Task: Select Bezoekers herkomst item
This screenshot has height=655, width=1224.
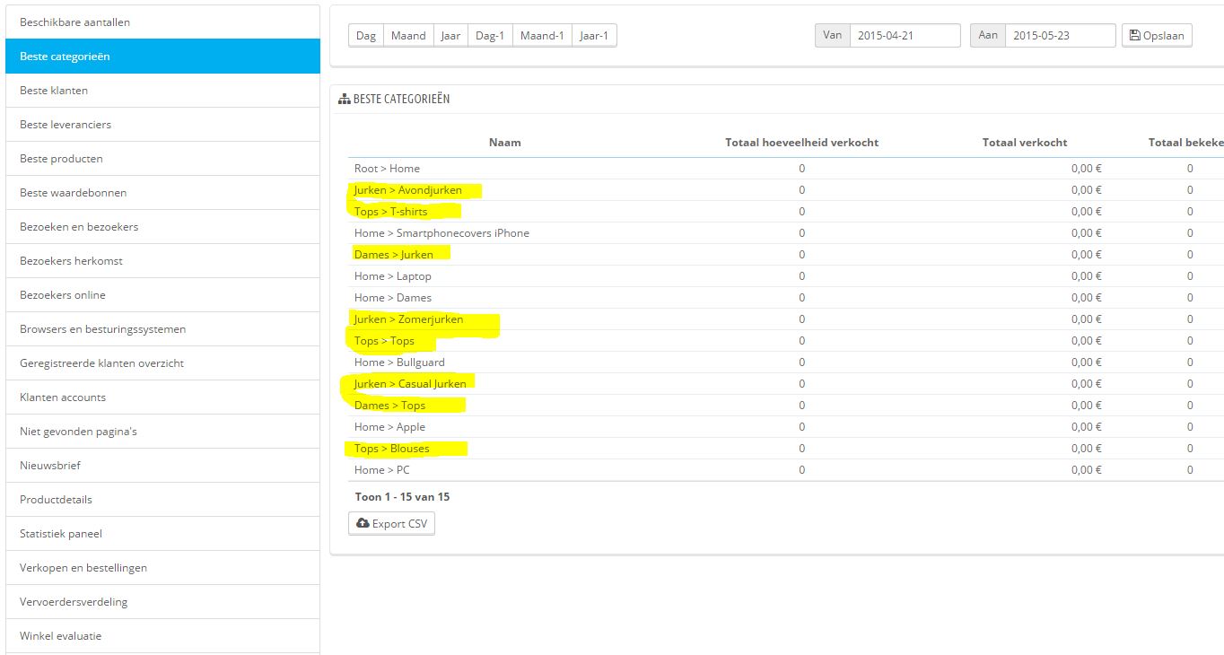Action: [162, 260]
